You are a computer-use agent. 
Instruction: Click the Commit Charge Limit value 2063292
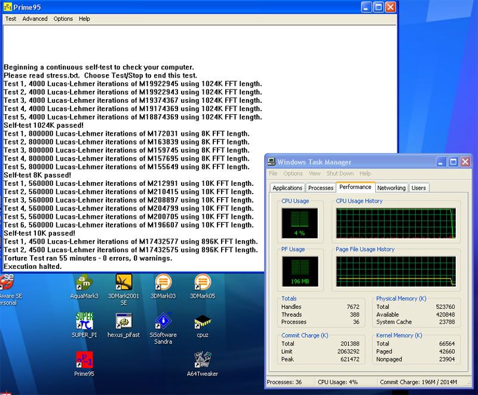(348, 351)
